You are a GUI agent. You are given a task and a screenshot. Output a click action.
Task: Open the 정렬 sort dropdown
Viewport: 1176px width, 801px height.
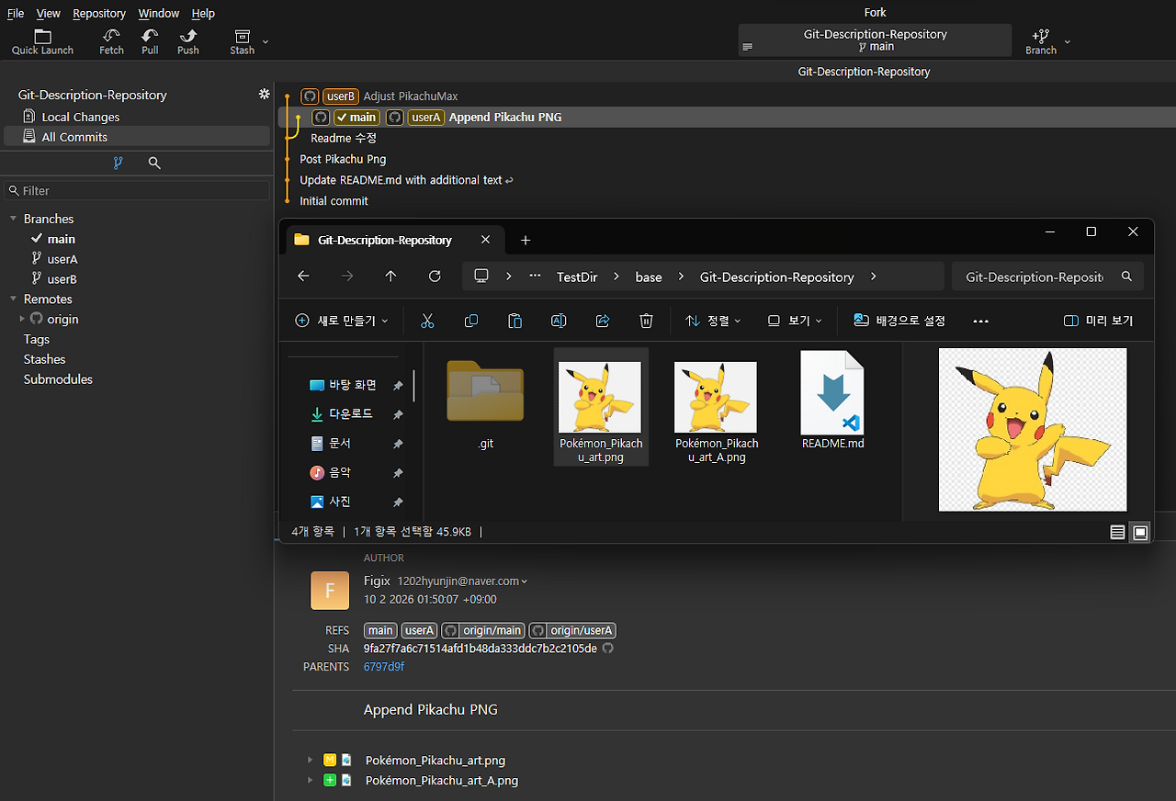coord(712,321)
